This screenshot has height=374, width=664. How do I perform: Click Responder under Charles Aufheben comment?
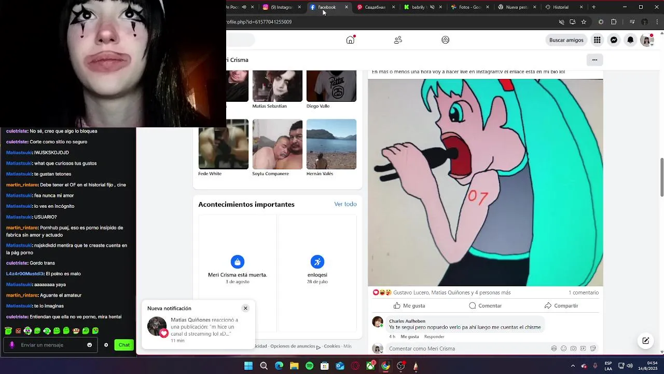point(434,337)
